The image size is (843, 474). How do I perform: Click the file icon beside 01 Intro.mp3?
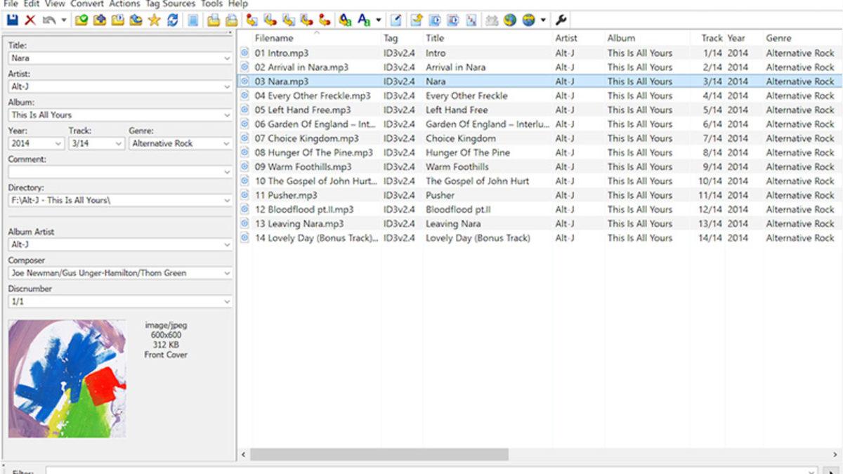click(x=244, y=53)
